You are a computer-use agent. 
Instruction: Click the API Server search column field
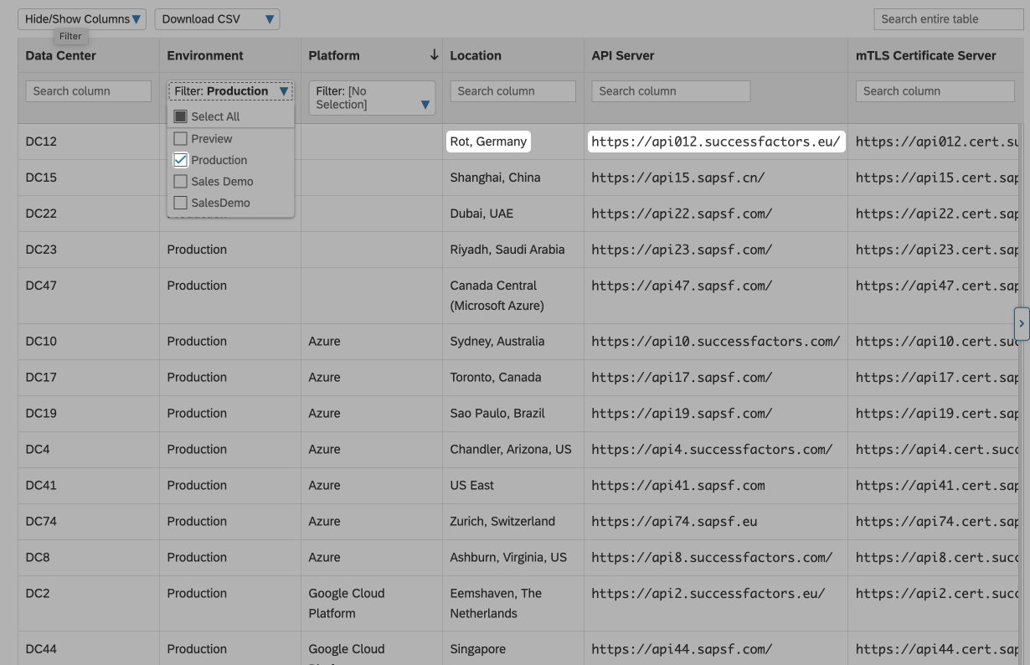pyautogui.click(x=670, y=91)
